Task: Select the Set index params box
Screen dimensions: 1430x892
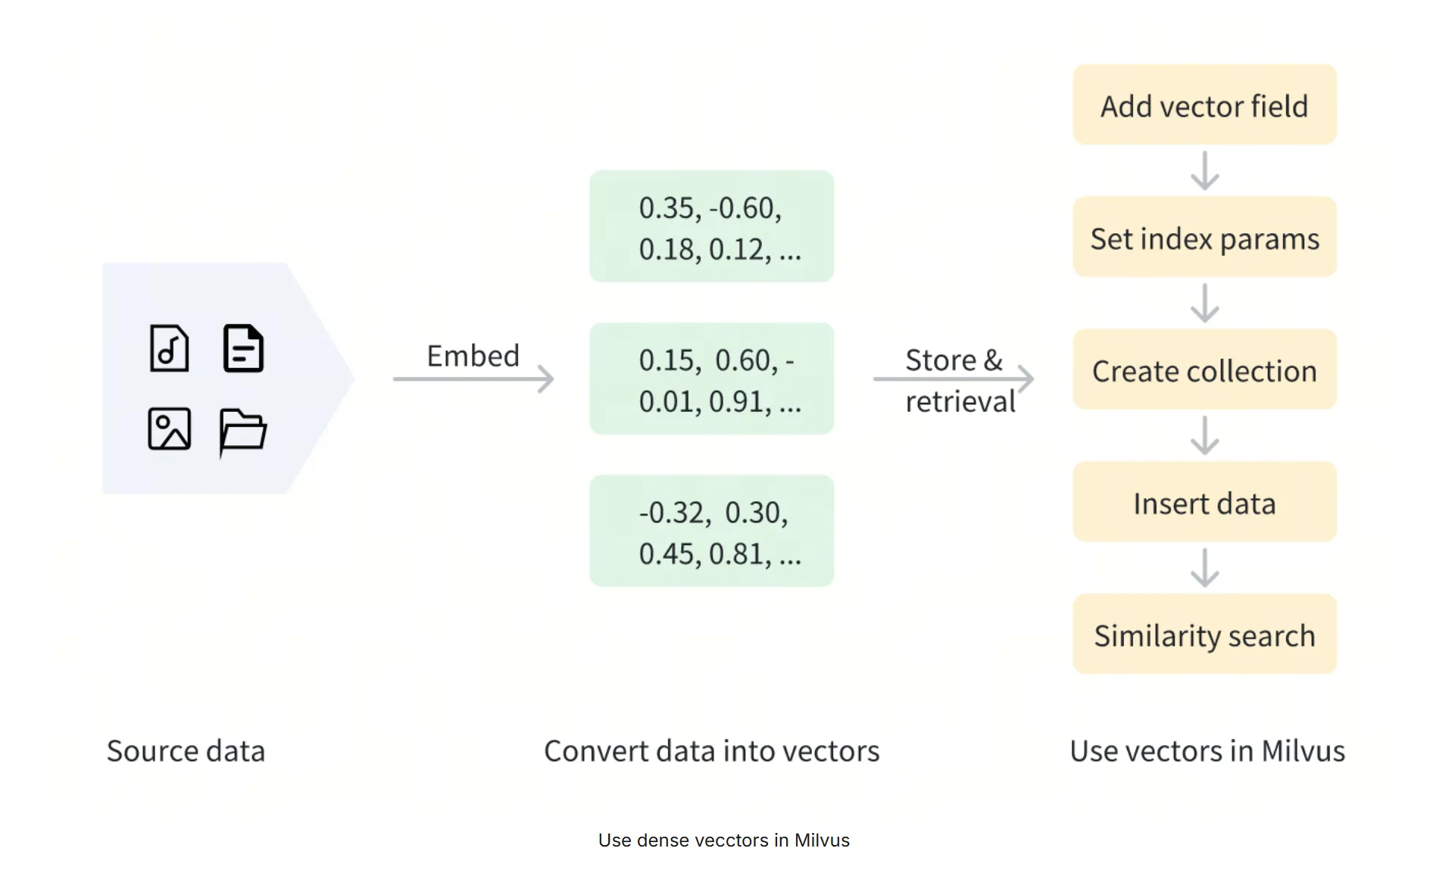Action: tap(1204, 237)
